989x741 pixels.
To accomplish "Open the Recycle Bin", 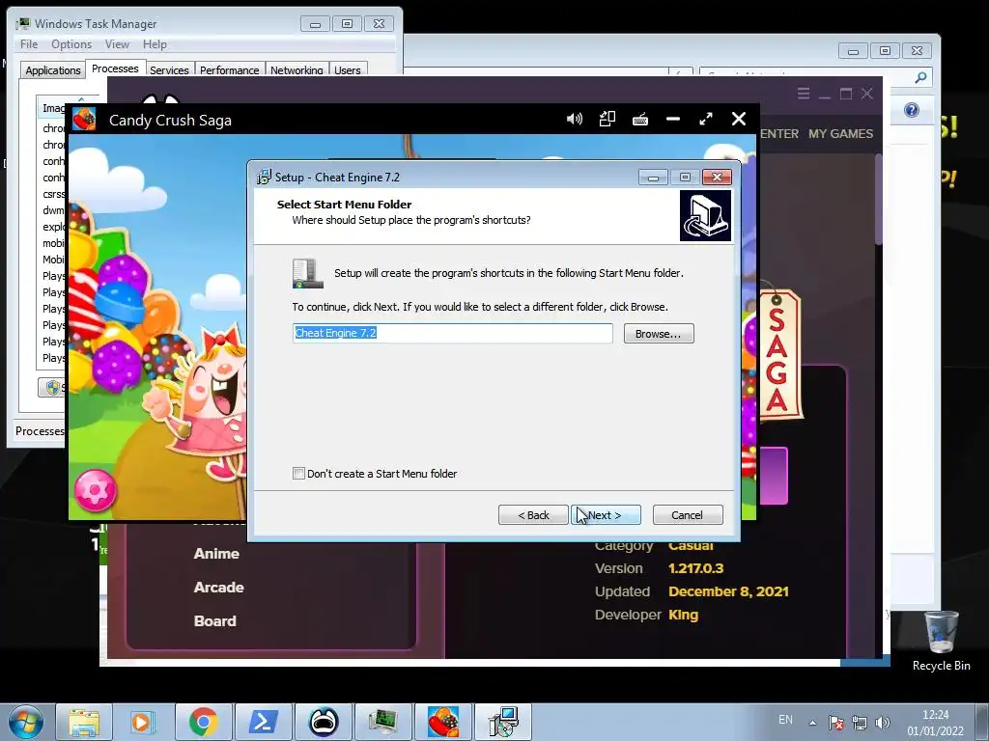I will point(941,641).
